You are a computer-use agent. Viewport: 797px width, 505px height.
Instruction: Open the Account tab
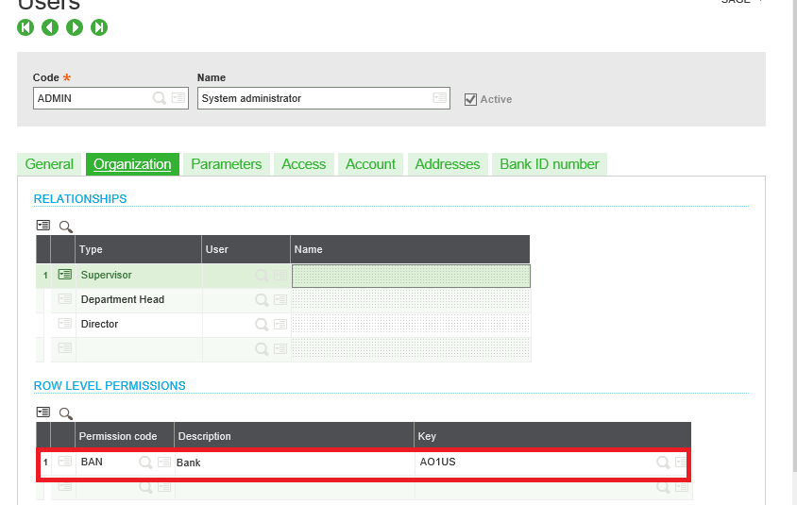coord(370,164)
